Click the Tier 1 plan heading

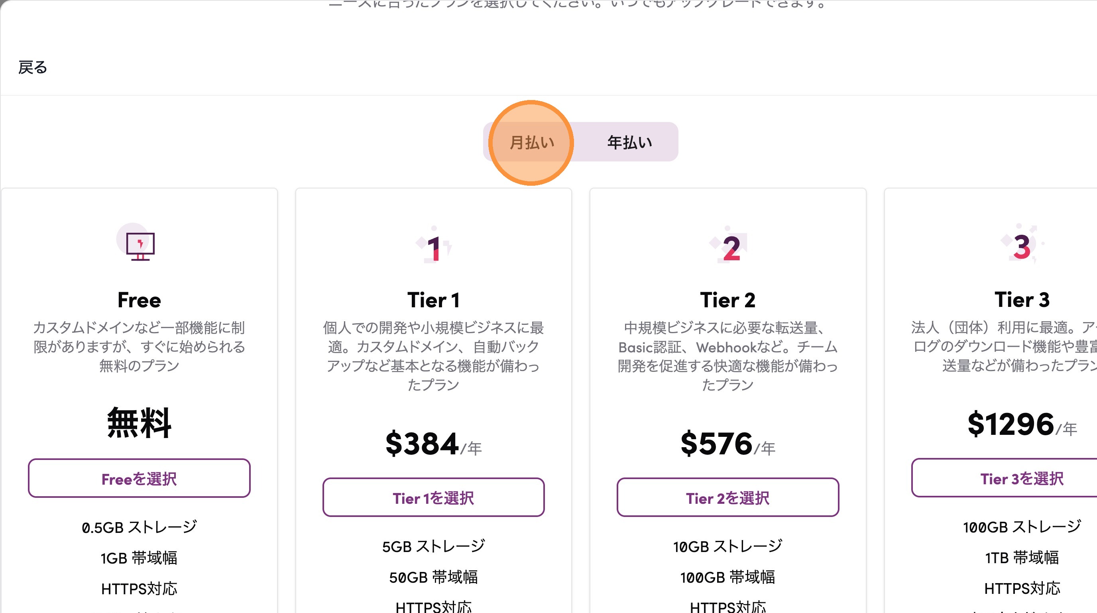coord(433,300)
